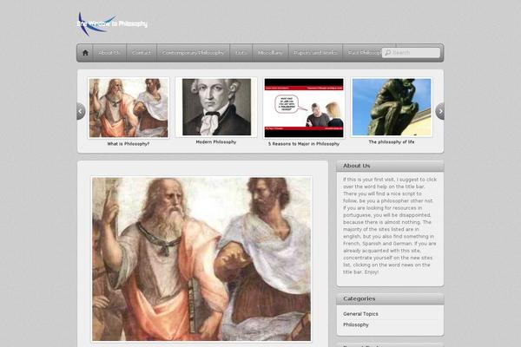521x347 pixels.
Task: Click the magnifier icon in search box
Action: click(387, 52)
